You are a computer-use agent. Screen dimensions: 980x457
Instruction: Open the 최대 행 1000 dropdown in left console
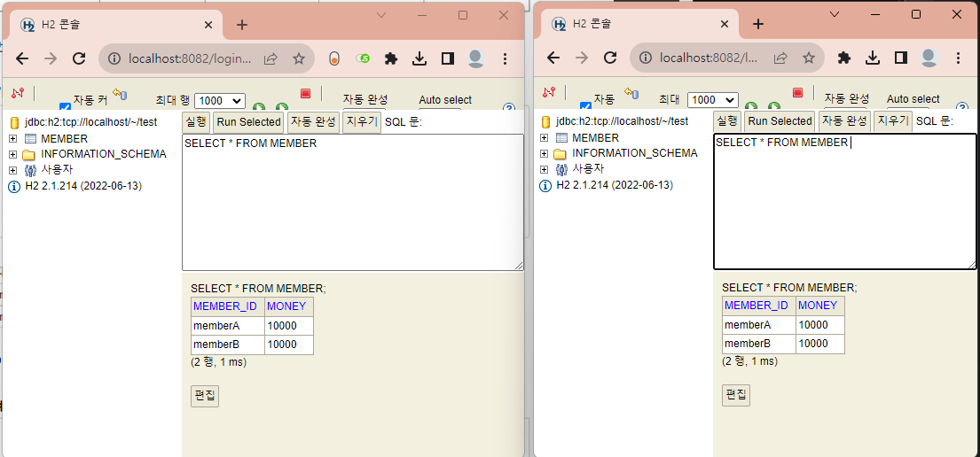(220, 100)
